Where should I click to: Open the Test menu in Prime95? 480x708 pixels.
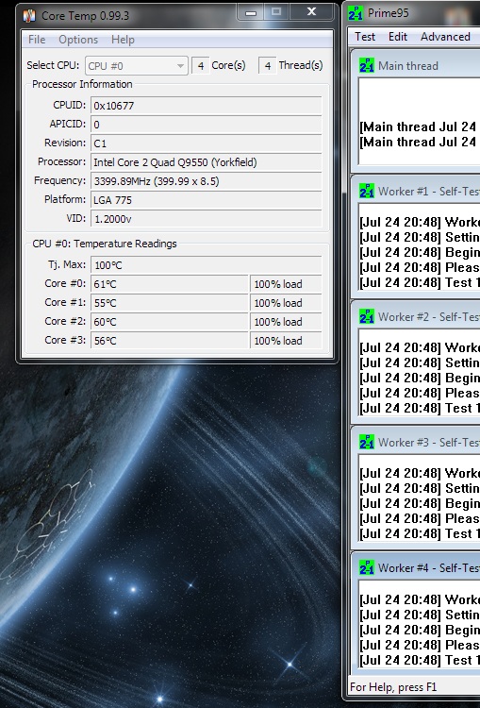click(365, 37)
